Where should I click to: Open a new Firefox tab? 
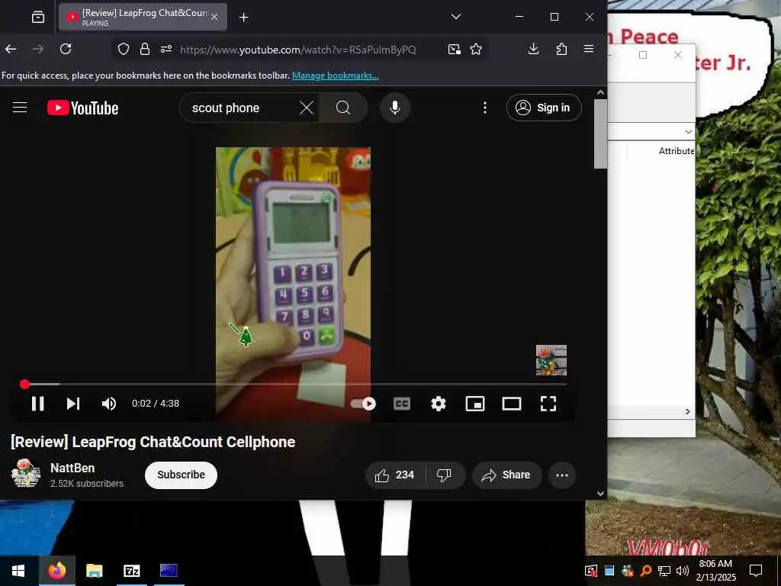click(x=243, y=18)
